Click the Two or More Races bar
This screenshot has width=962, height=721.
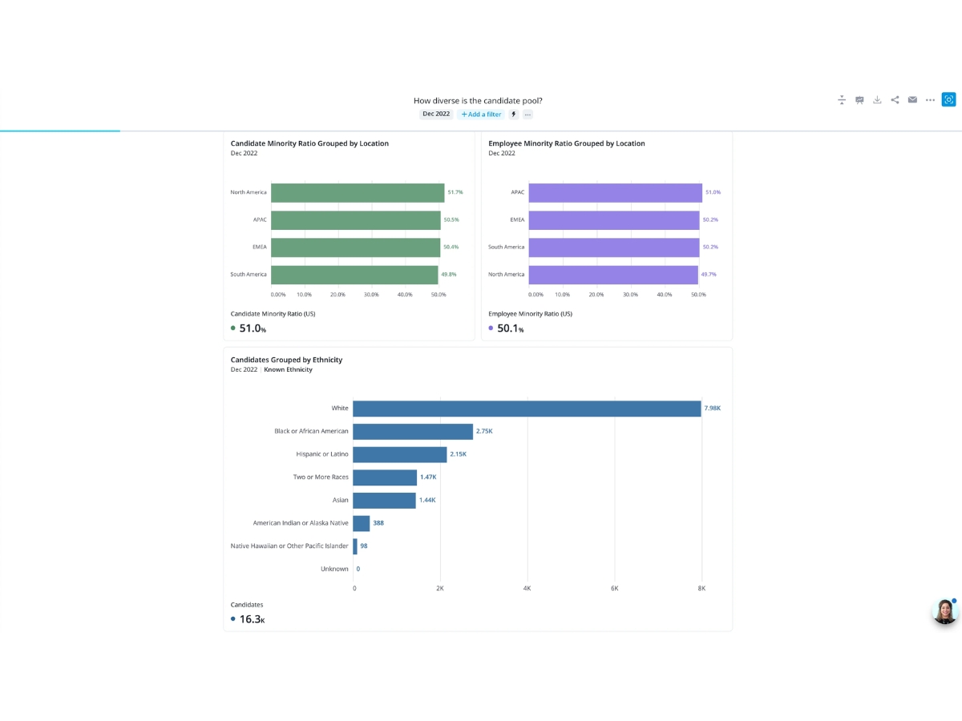[385, 477]
